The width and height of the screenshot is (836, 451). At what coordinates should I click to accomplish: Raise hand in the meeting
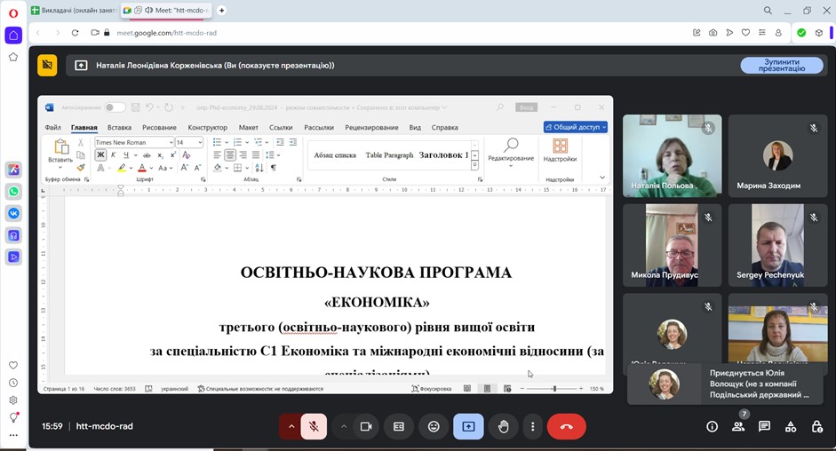(x=503, y=426)
